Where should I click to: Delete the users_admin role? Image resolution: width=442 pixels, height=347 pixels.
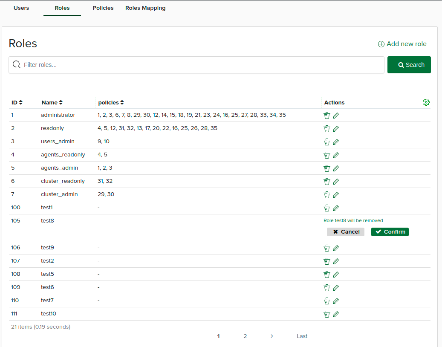click(x=326, y=142)
